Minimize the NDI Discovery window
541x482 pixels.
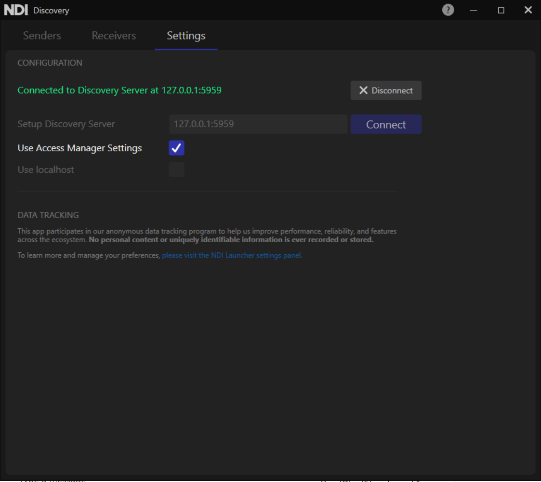(474, 10)
